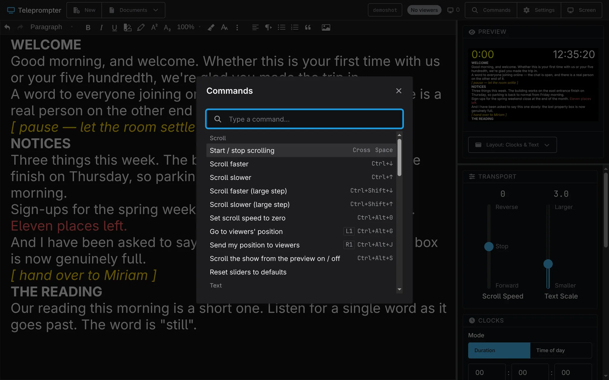The height and width of the screenshot is (380, 609).
Task: Toggle Italic formatting
Action: click(x=101, y=27)
